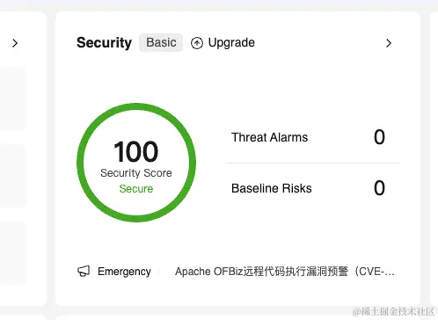
Task: Open the Apache OFBiz vulnerability alert
Action: 284,272
